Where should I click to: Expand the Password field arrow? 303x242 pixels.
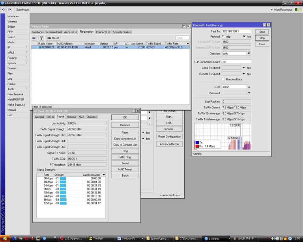click(x=249, y=93)
